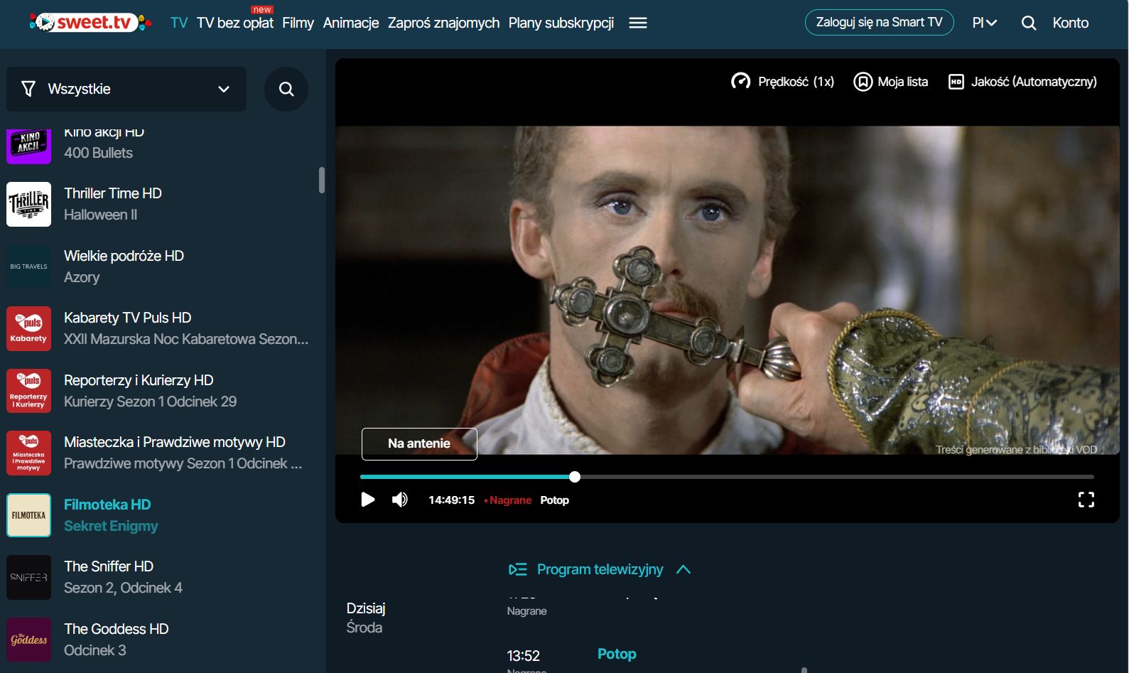Click Zaloguj się na Smart TV button
The width and height of the screenshot is (1129, 673).
[880, 22]
